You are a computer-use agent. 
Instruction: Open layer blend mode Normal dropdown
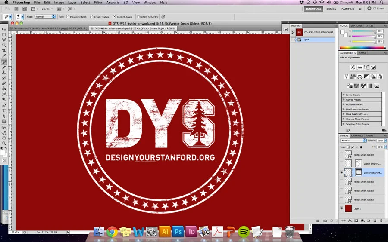[x=353, y=141]
